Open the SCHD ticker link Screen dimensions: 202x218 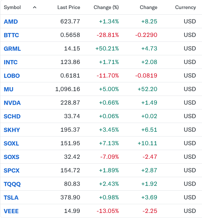point(12,116)
